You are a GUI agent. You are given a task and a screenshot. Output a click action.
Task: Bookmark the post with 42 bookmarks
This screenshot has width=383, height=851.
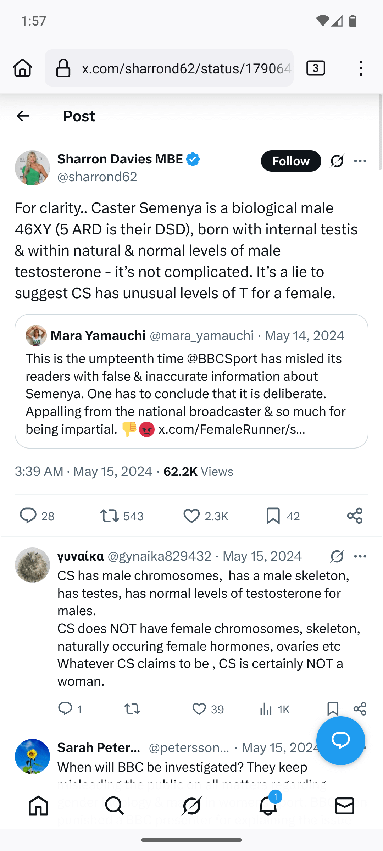[273, 516]
